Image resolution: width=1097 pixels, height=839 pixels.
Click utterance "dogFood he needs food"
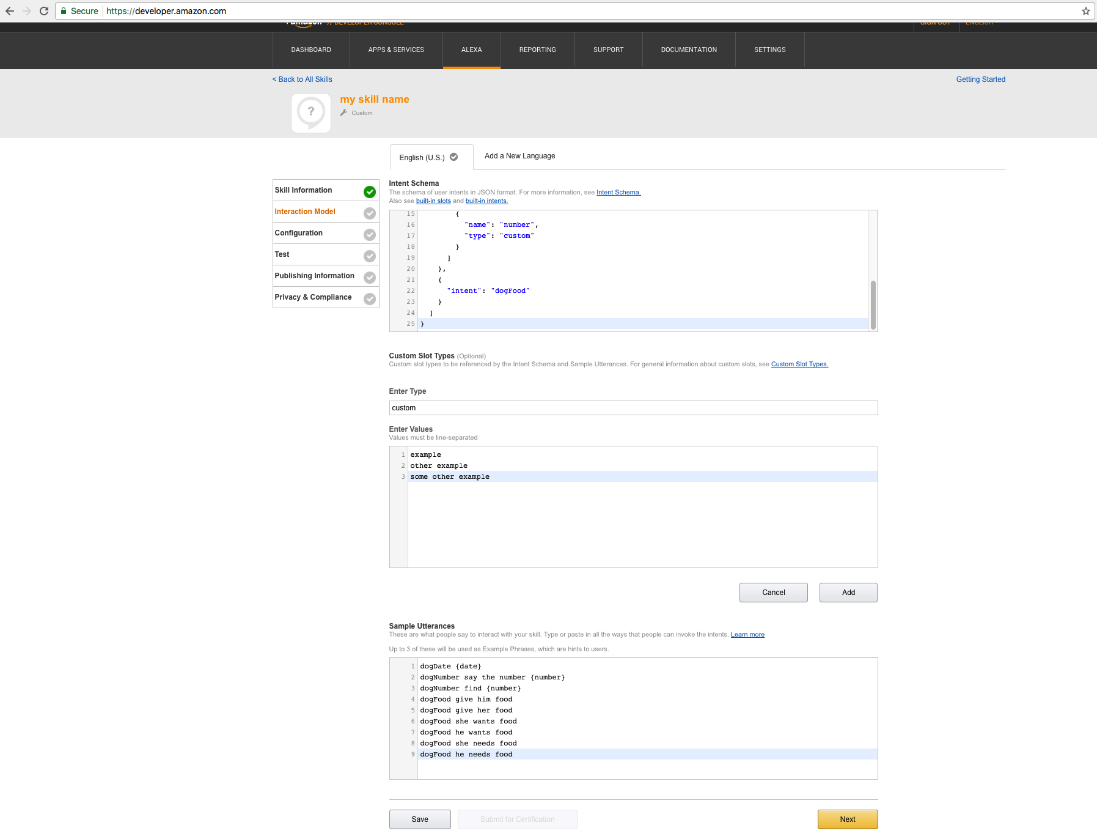[466, 754]
